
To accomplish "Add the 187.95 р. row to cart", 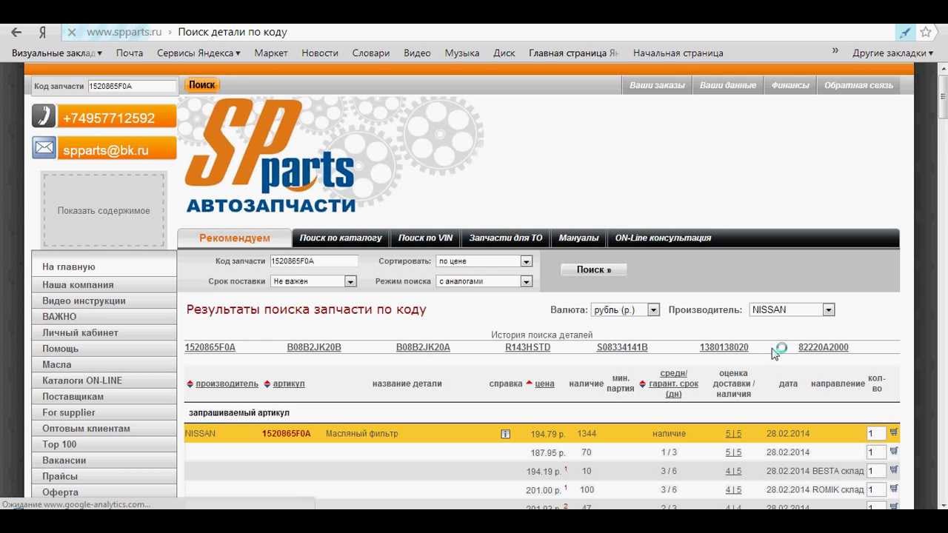I will [x=894, y=451].
